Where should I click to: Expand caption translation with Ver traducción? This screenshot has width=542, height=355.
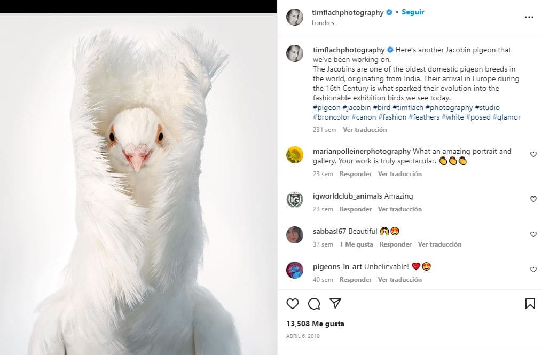365,130
